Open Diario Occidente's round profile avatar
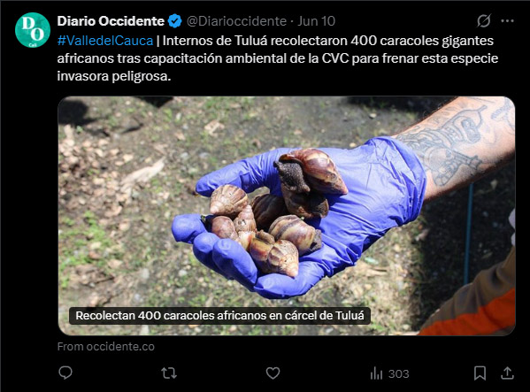 pos(33,30)
